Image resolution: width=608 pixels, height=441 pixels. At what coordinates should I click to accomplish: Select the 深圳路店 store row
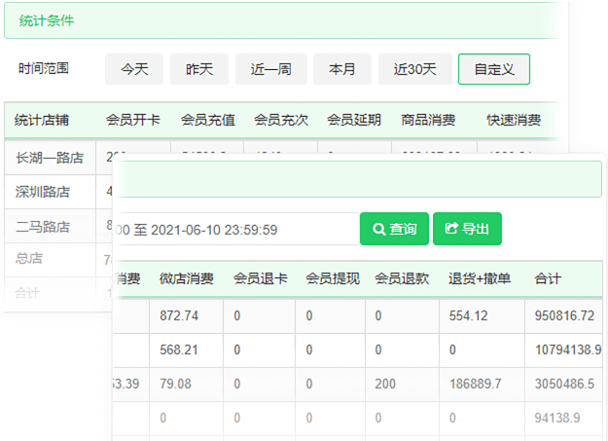(44, 191)
